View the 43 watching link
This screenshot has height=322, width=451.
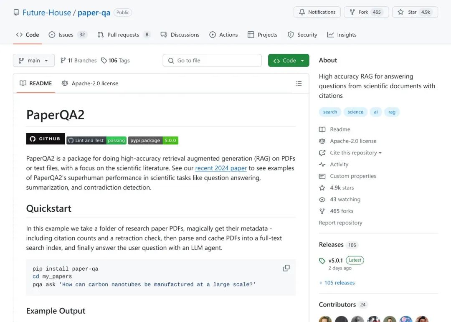pyautogui.click(x=340, y=199)
